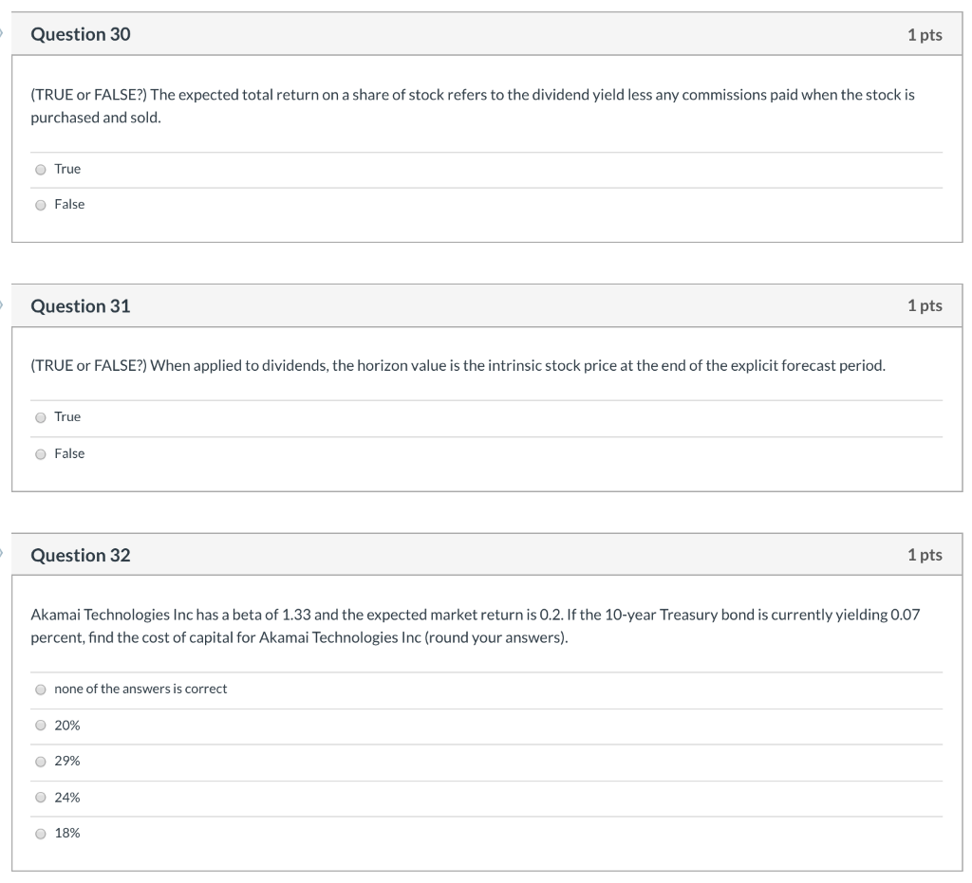Choose the 24% answer option
The height and width of the screenshot is (883, 972).
pyautogui.click(x=41, y=798)
